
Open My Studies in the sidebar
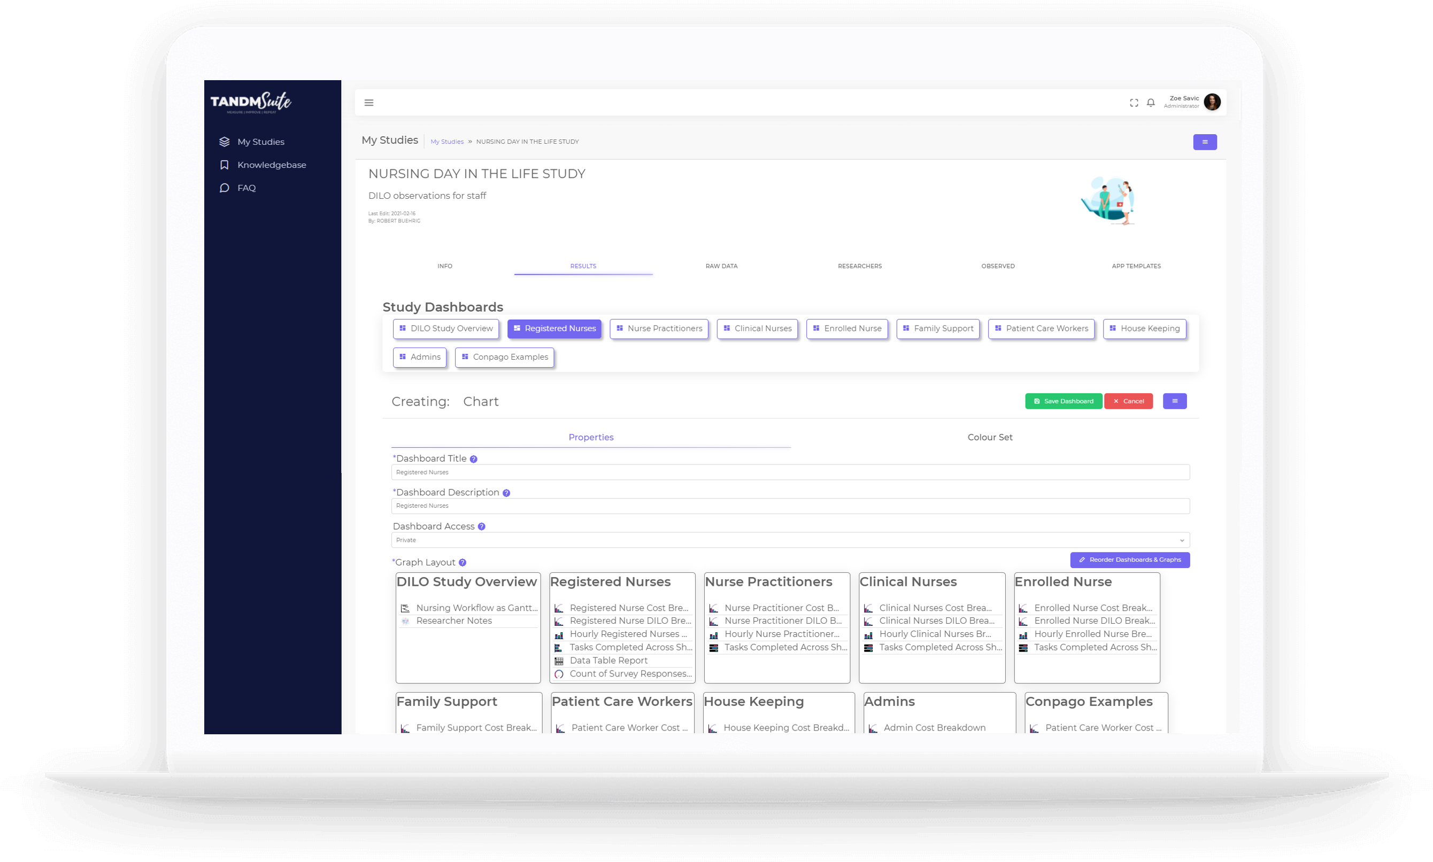pyautogui.click(x=252, y=142)
